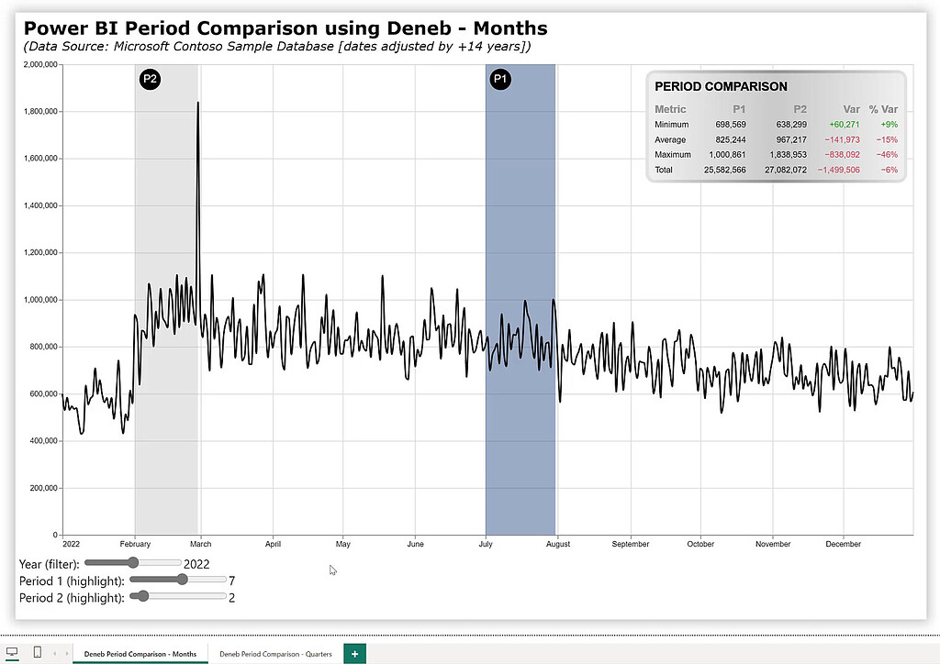Open the Deneb Period Comparison - Months tab
This screenshot has height=664, width=940.
click(140, 654)
